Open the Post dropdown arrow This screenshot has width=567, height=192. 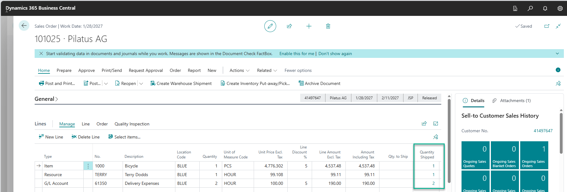pyautogui.click(x=106, y=83)
